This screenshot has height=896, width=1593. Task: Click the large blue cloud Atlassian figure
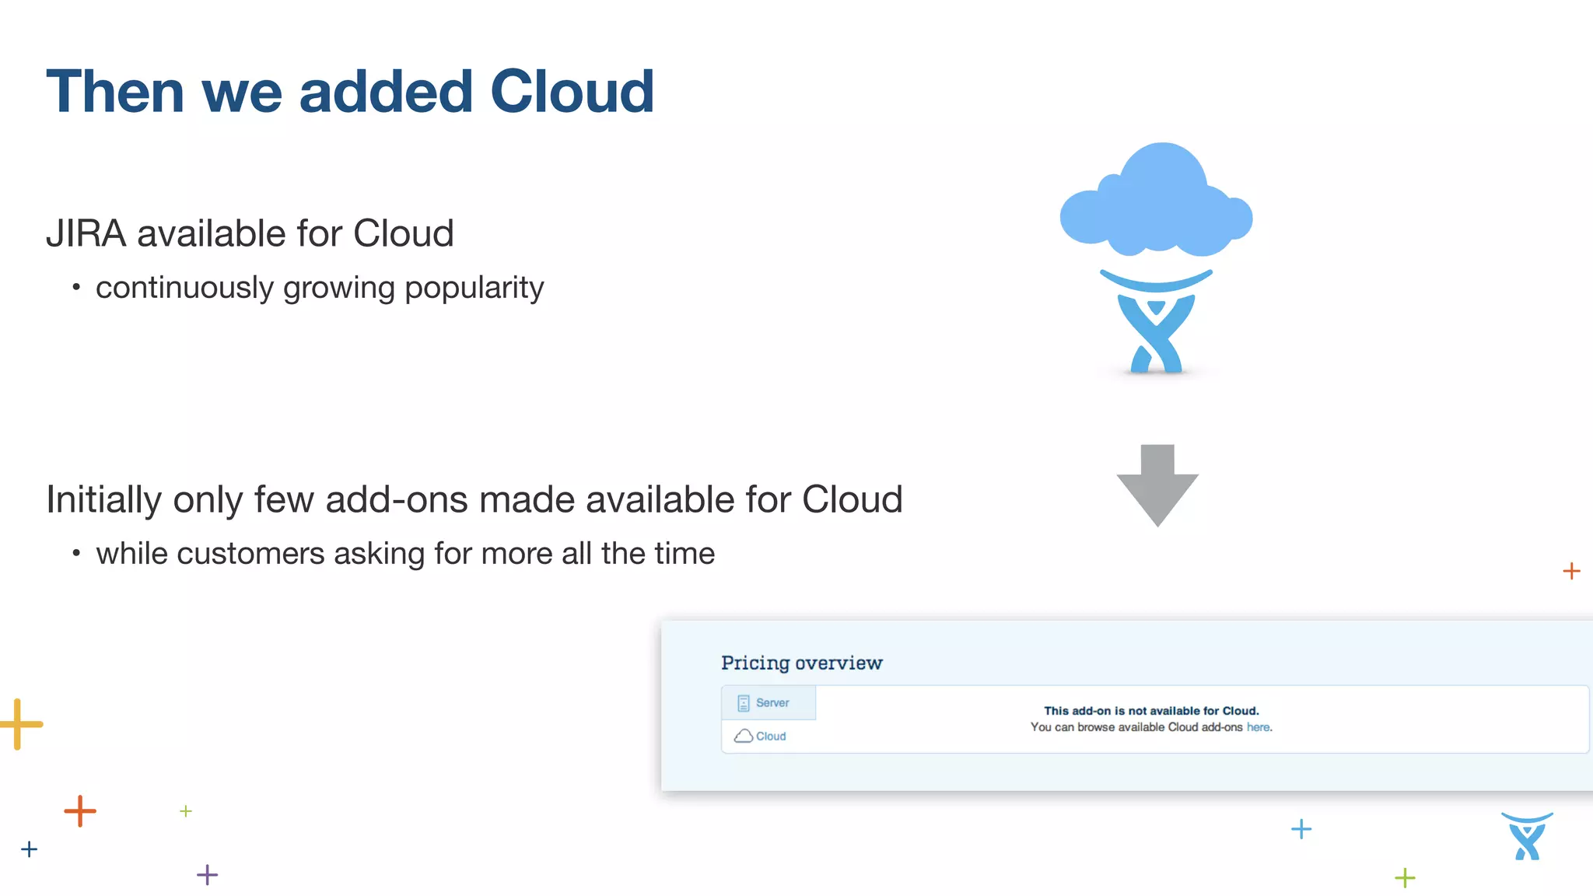coord(1156,258)
